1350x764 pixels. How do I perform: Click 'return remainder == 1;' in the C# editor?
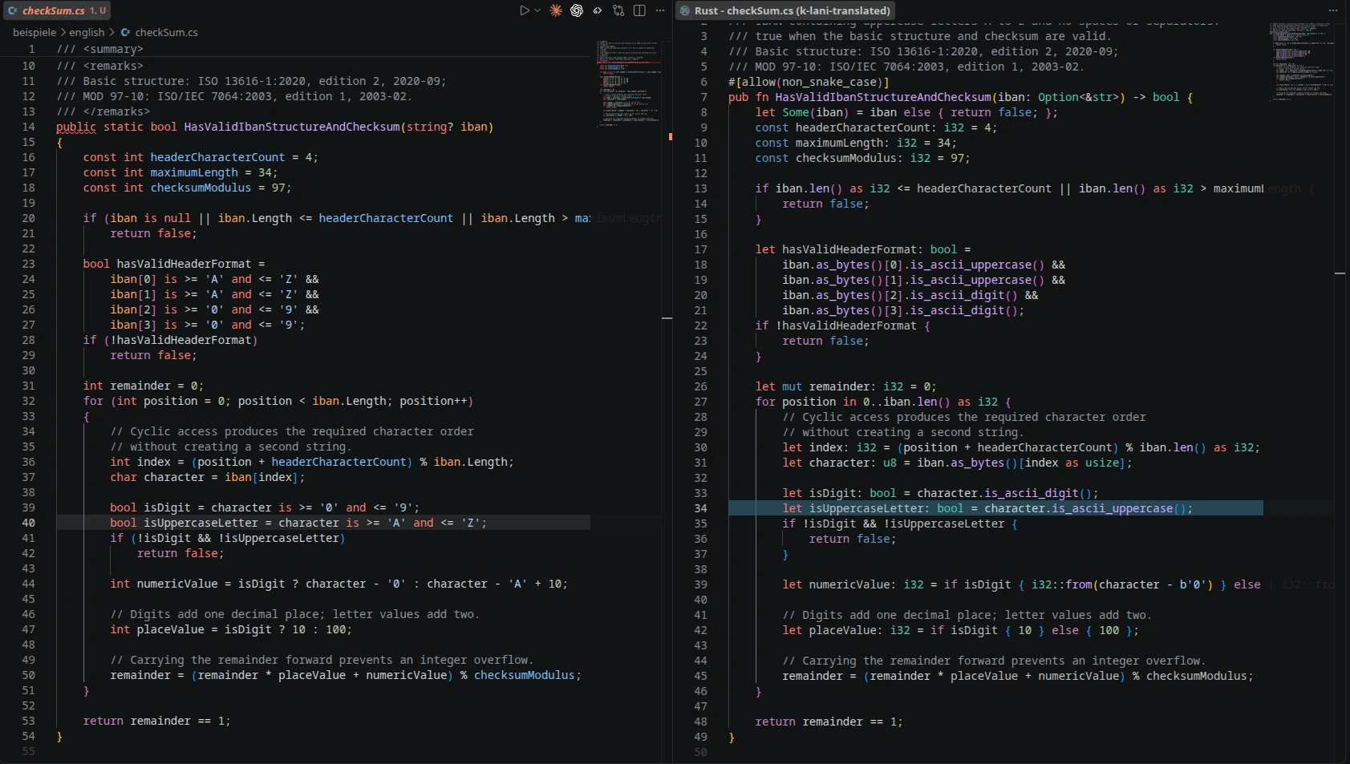coord(157,721)
